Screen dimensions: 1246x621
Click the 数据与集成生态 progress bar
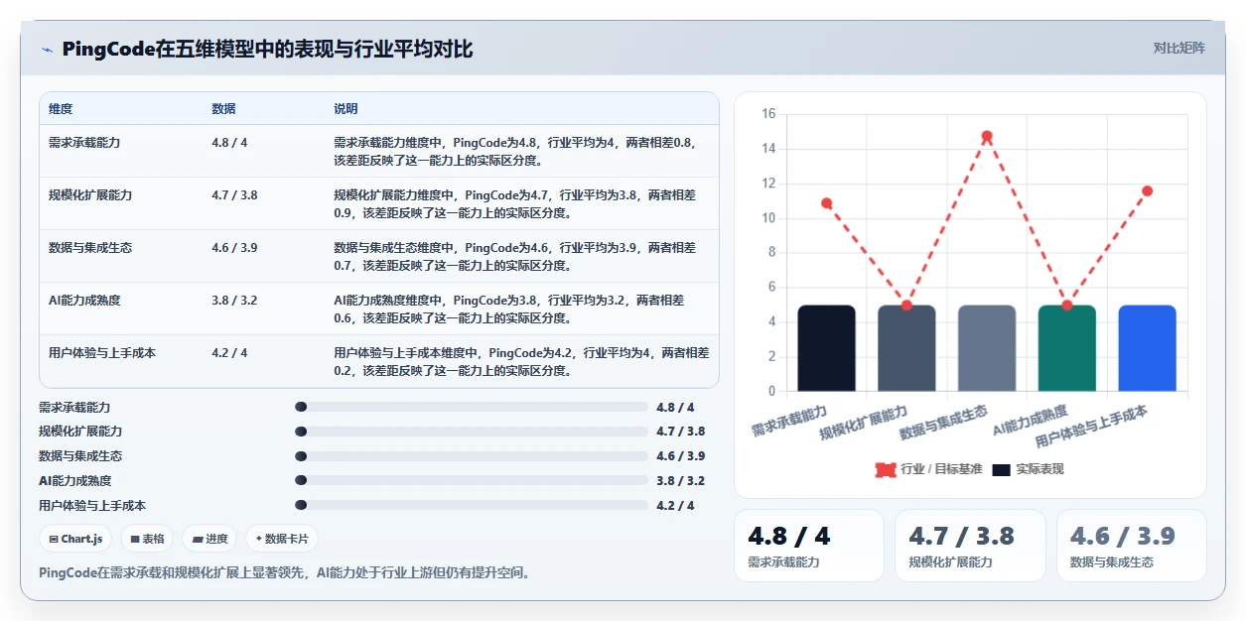(x=472, y=456)
